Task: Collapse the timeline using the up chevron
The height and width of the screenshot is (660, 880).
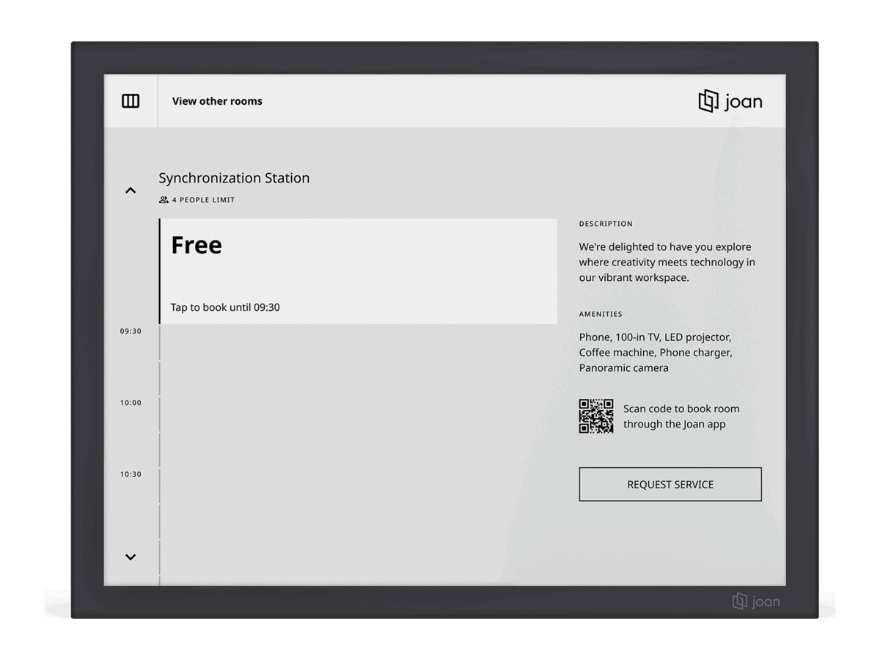Action: pyautogui.click(x=131, y=190)
